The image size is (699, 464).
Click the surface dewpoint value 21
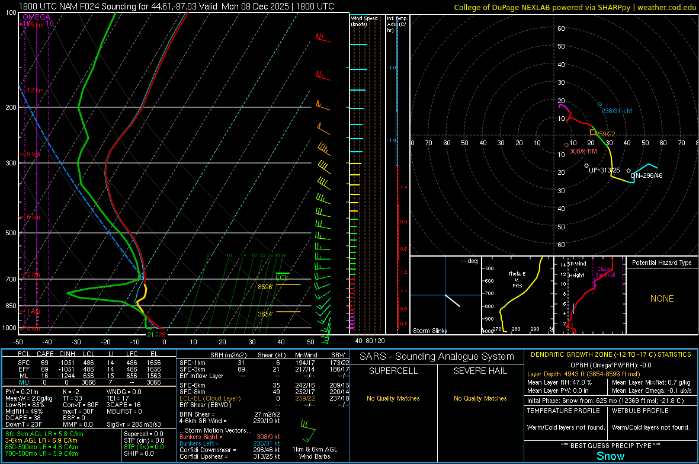[x=150, y=335]
